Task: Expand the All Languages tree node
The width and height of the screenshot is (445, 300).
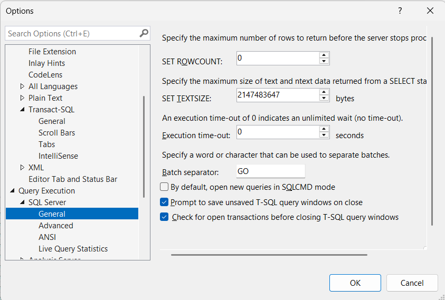Action: pyautogui.click(x=22, y=86)
